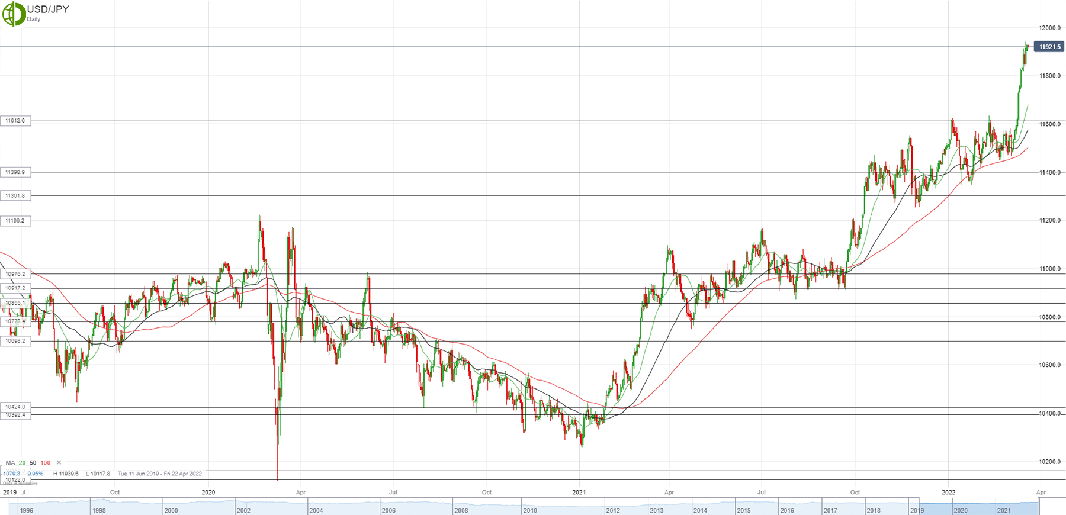Screen dimensions: 1066x515
Task: Click the L 10117.8 low value
Action: [x=98, y=474]
